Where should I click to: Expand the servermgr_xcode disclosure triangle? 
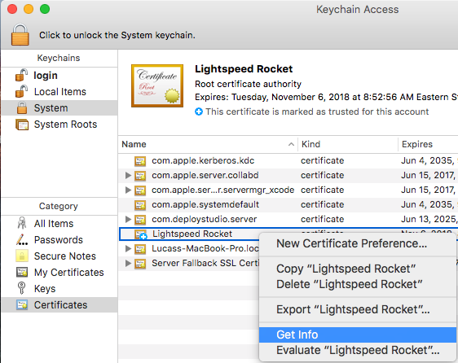[128, 190]
